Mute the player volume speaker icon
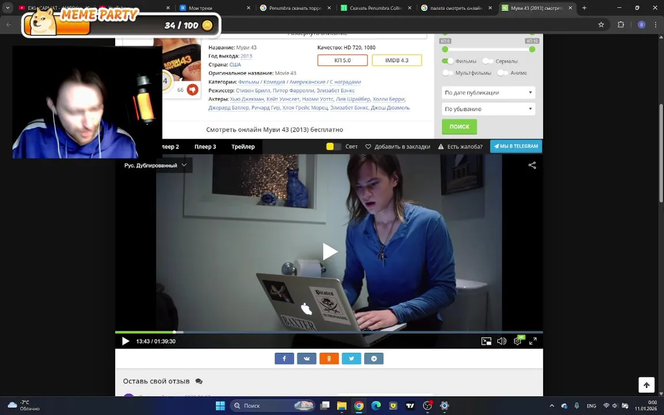This screenshot has width=664, height=415. 502,341
